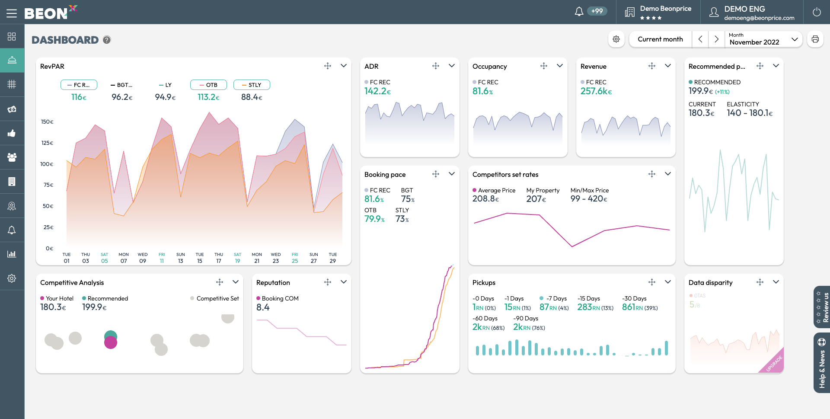830x419 pixels.
Task: Click the Current month button
Action: coord(661,39)
